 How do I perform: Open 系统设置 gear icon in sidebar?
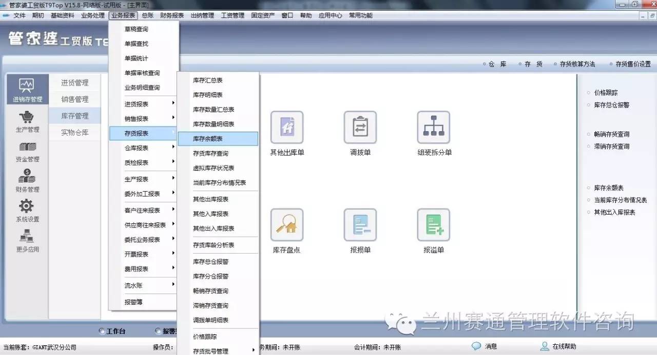pyautogui.click(x=27, y=211)
